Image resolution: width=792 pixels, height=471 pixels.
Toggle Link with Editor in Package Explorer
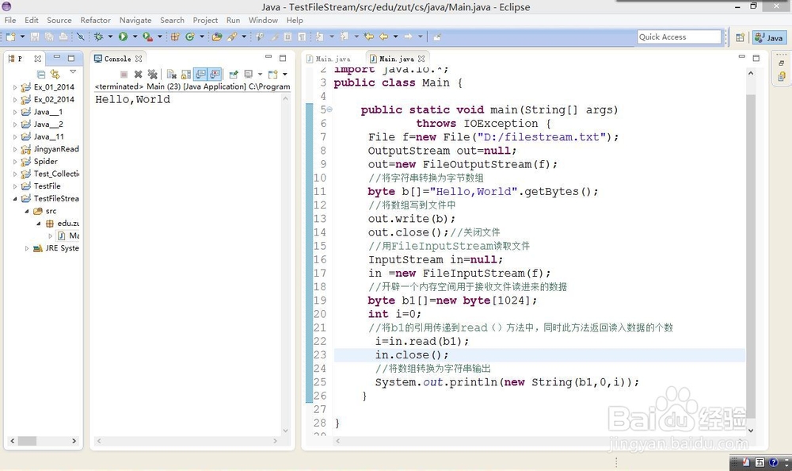pos(55,75)
